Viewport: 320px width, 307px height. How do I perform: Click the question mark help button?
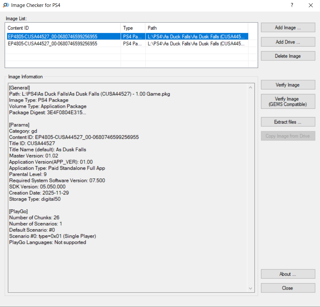pyautogui.click(x=292, y=5)
